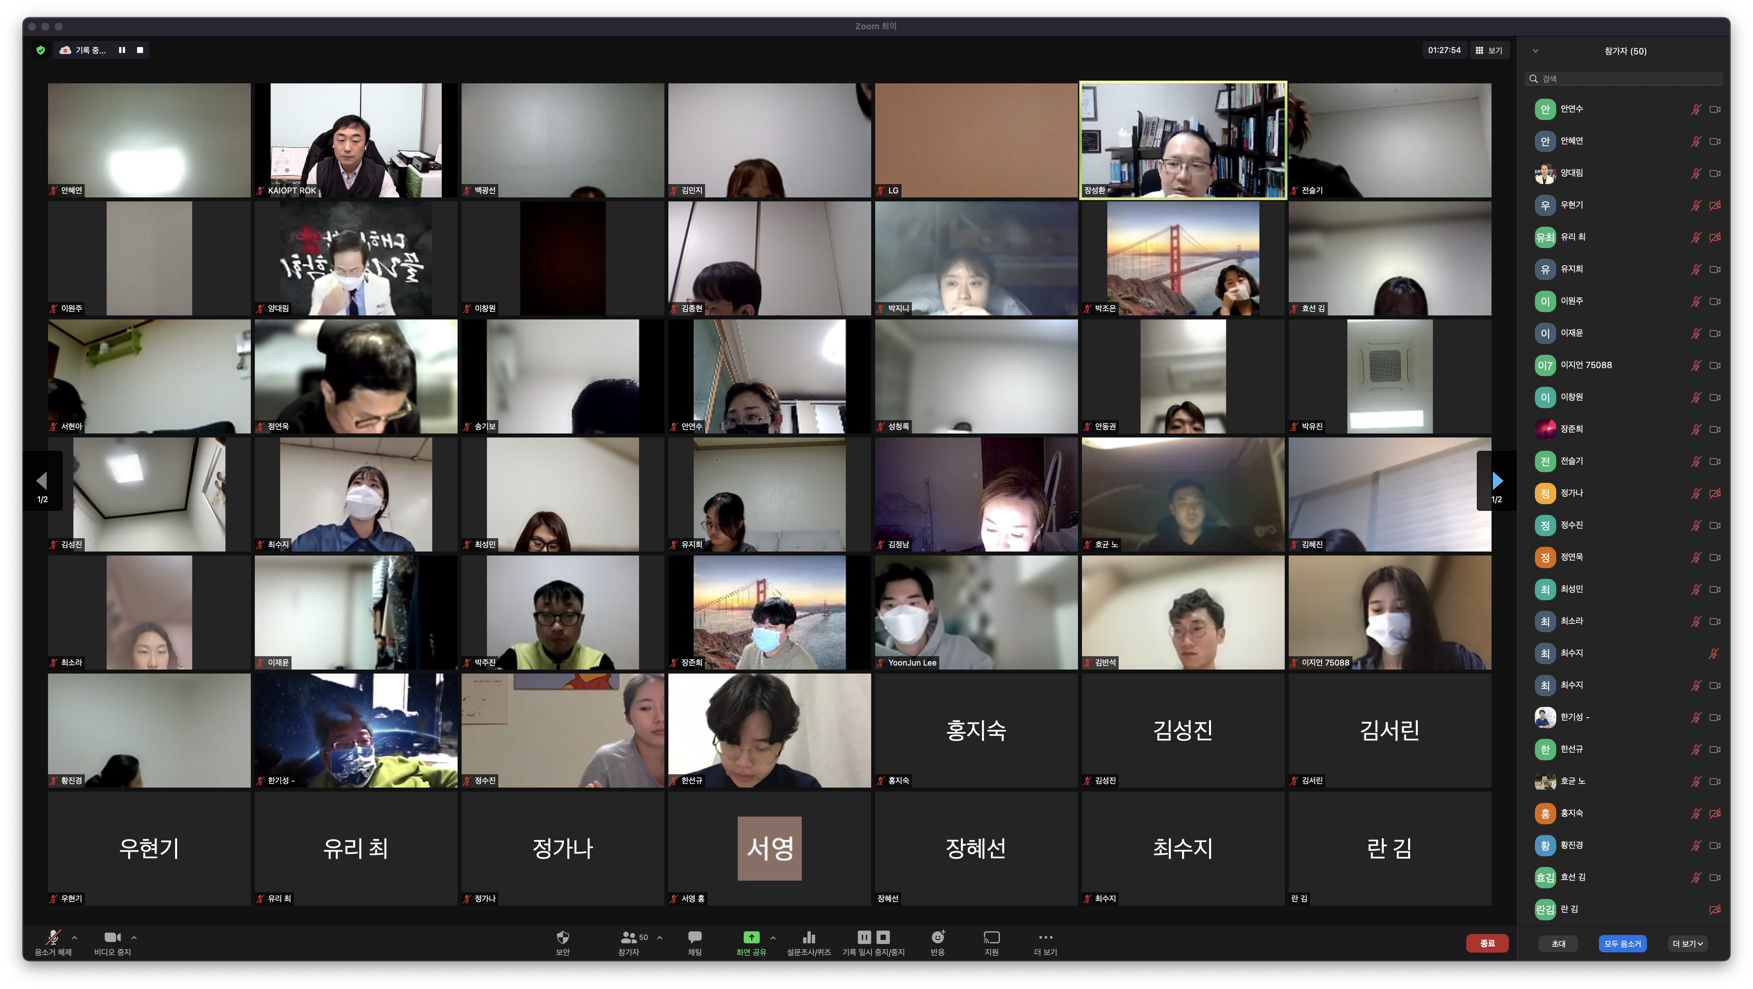Viewport: 1753px width, 989px height.
Task: Select 한기성 - in the participant list
Action: (1624, 717)
